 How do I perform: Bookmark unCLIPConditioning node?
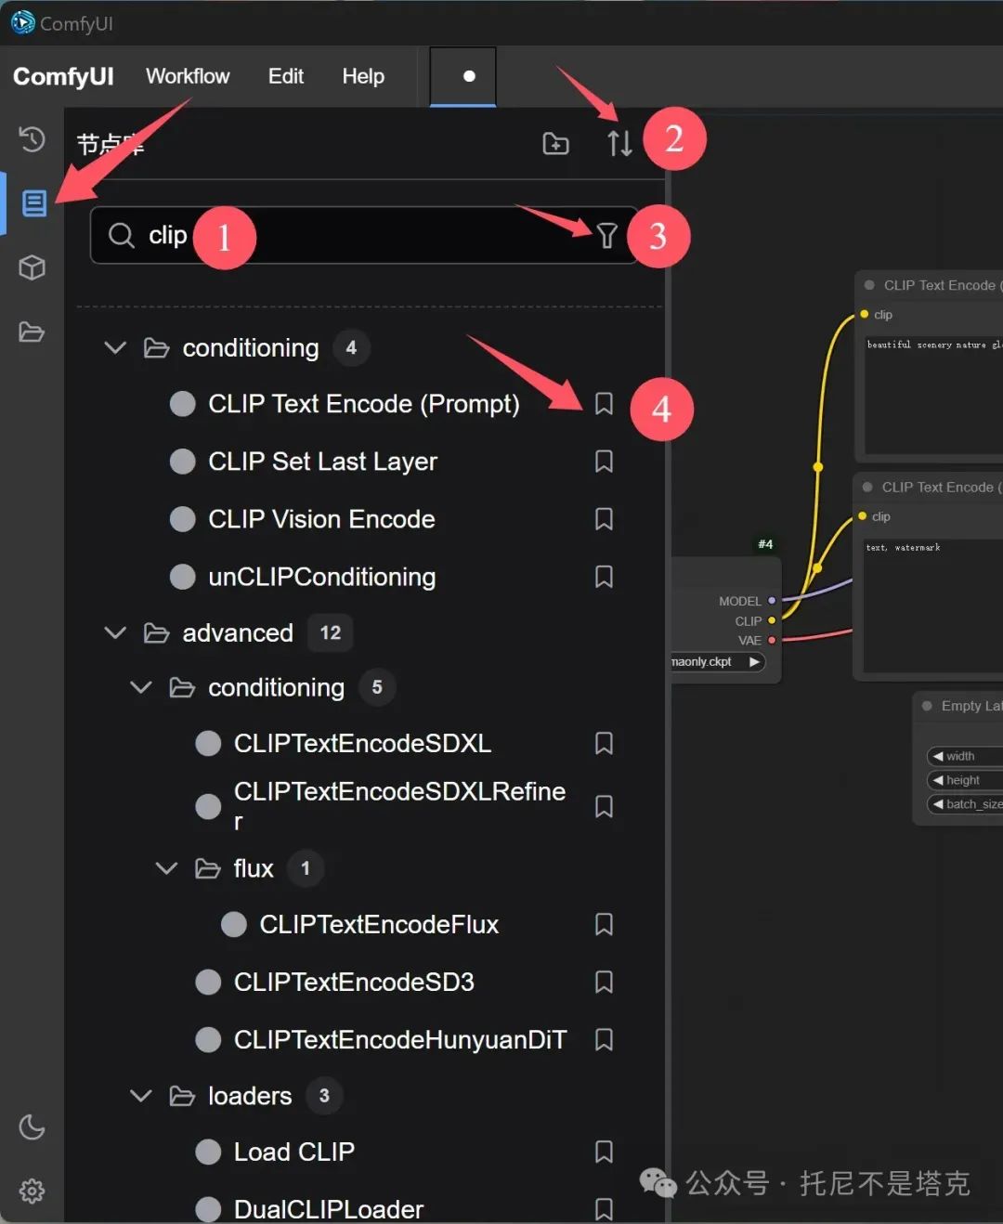click(x=604, y=577)
